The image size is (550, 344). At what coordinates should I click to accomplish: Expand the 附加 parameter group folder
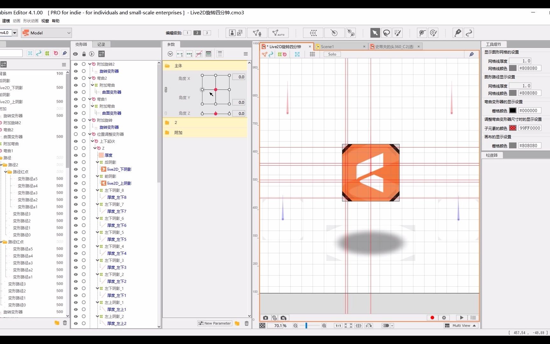click(x=167, y=133)
